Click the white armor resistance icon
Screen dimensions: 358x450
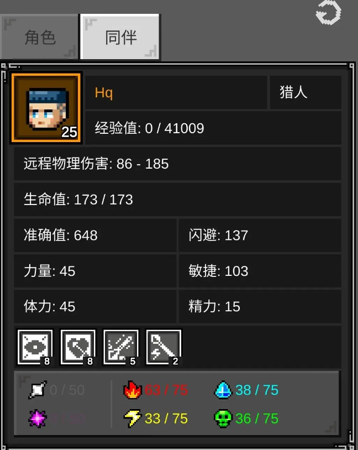coord(38,390)
